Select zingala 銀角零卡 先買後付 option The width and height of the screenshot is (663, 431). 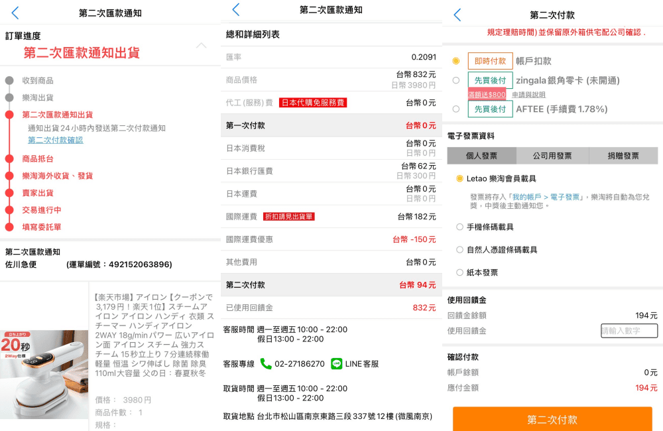(456, 80)
